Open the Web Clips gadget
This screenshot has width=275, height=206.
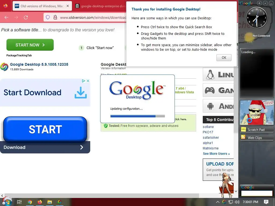point(257,138)
